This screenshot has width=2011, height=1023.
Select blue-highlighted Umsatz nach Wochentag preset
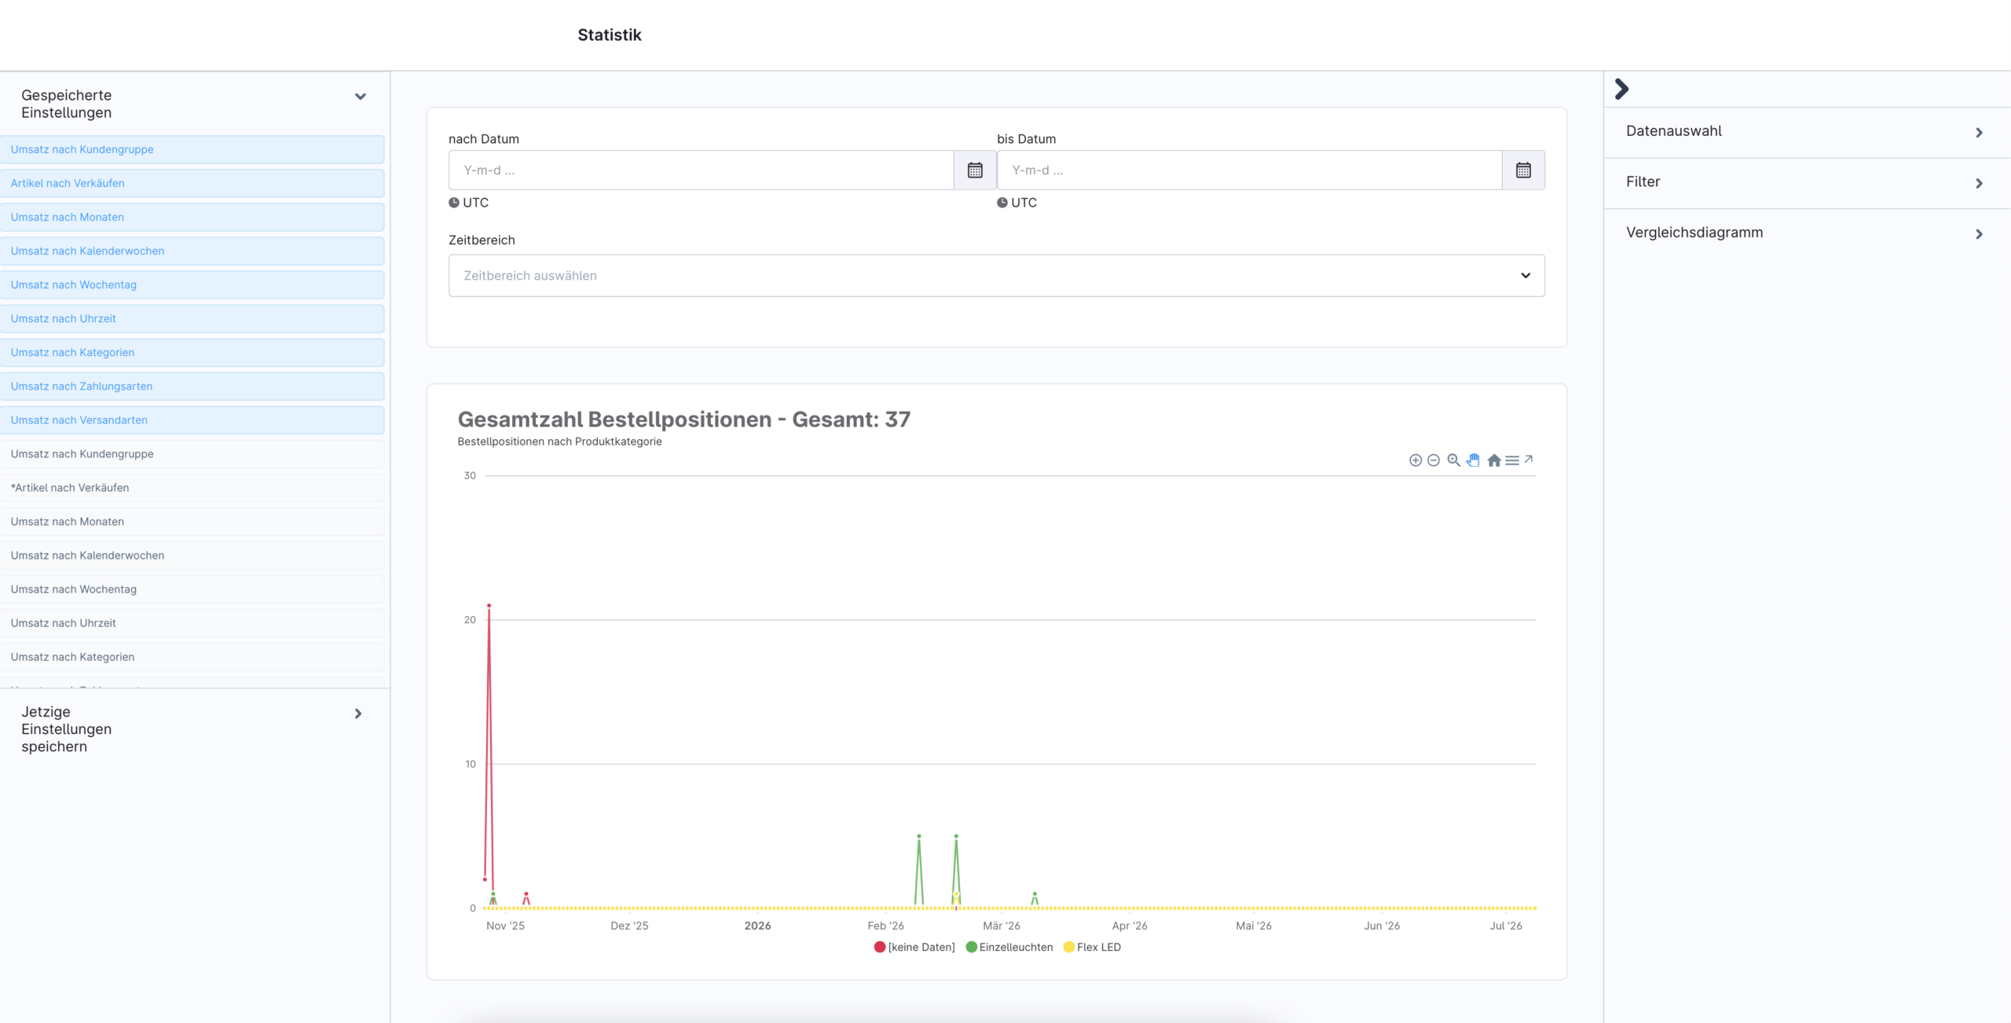click(192, 284)
